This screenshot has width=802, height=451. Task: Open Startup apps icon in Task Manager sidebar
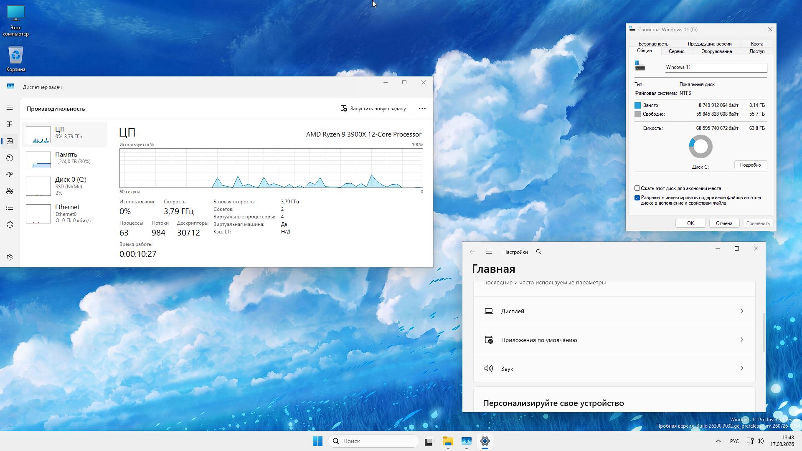pyautogui.click(x=10, y=175)
